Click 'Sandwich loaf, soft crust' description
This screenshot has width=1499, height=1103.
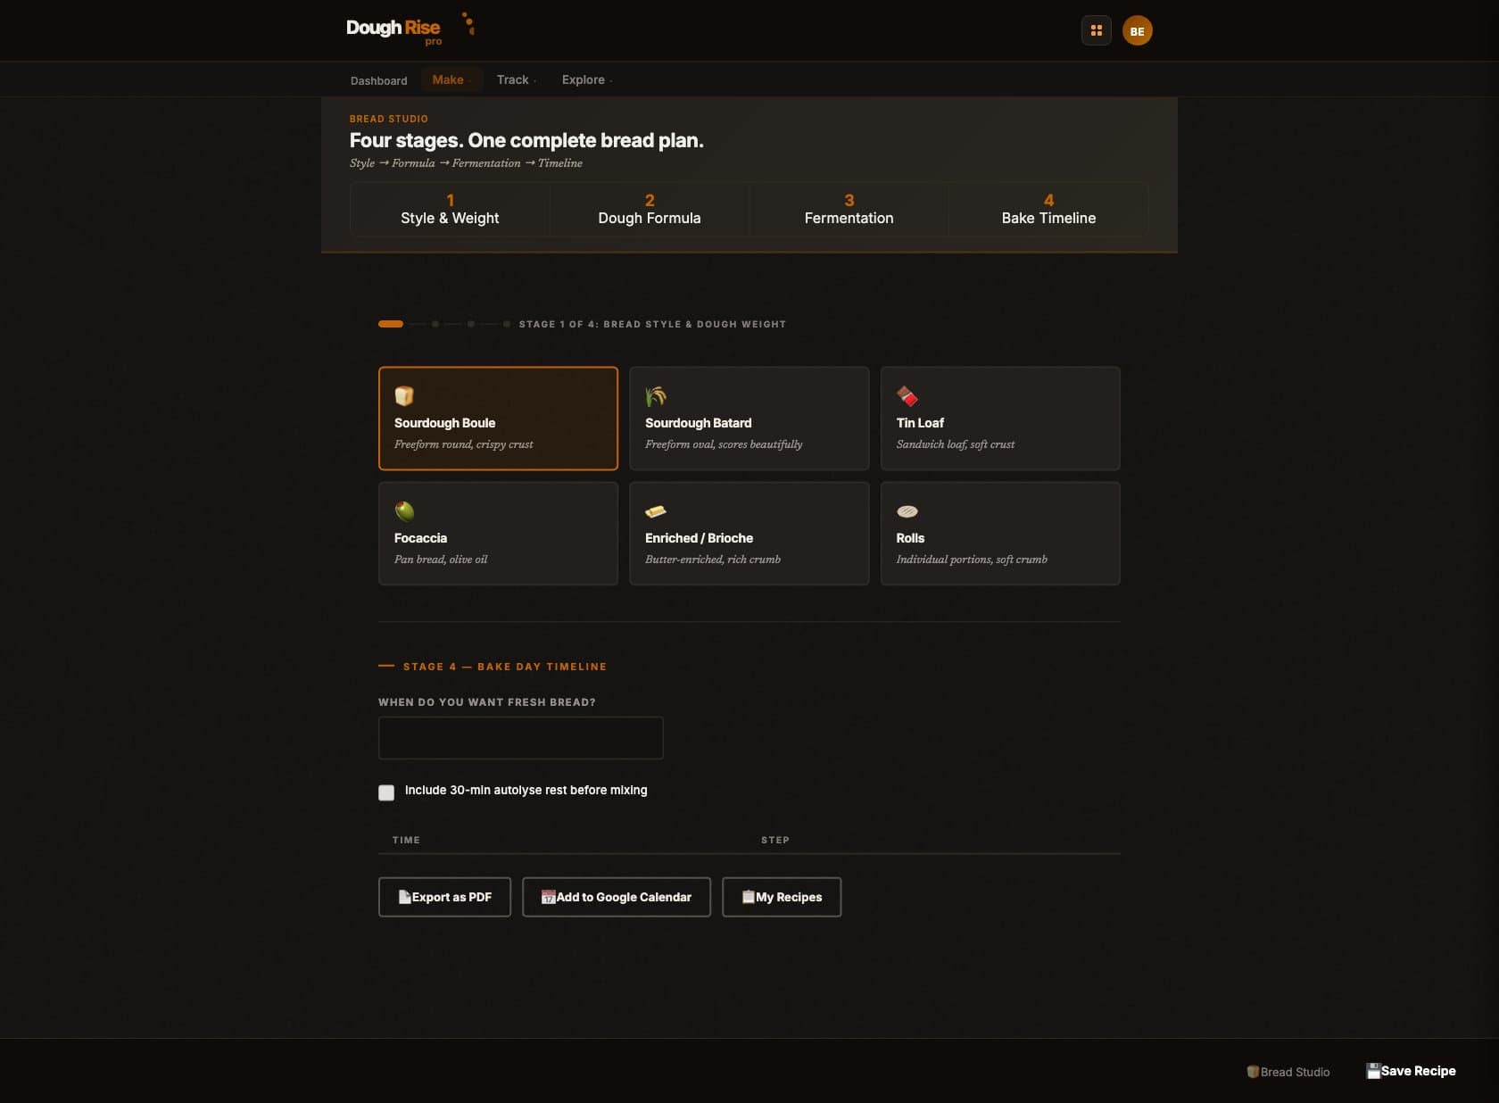point(955,444)
